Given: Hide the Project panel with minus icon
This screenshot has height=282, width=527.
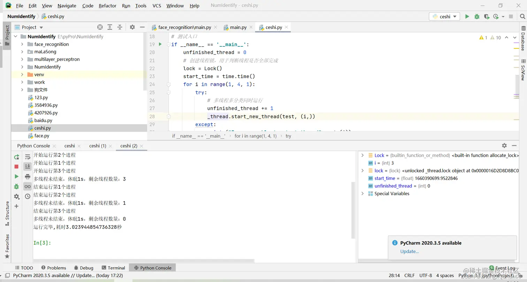Looking at the screenshot, I should [x=142, y=27].
